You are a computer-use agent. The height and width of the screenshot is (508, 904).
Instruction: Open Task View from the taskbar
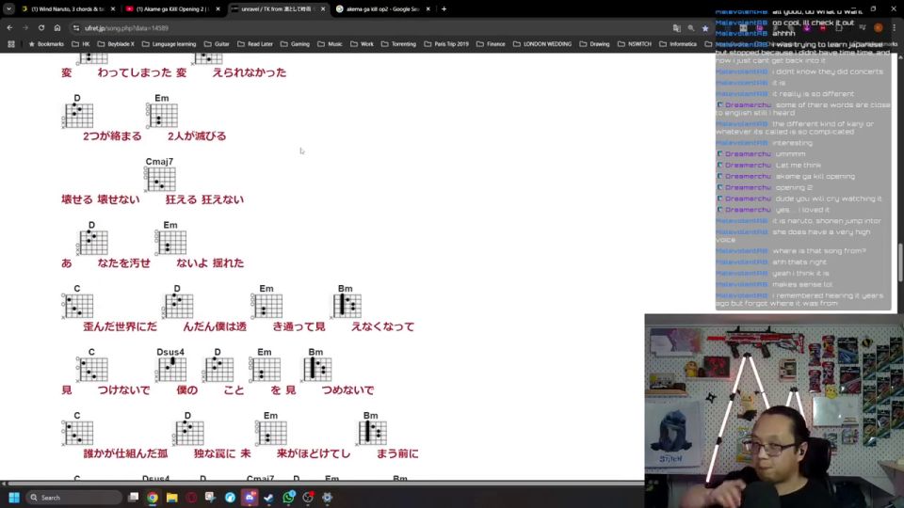(x=133, y=498)
